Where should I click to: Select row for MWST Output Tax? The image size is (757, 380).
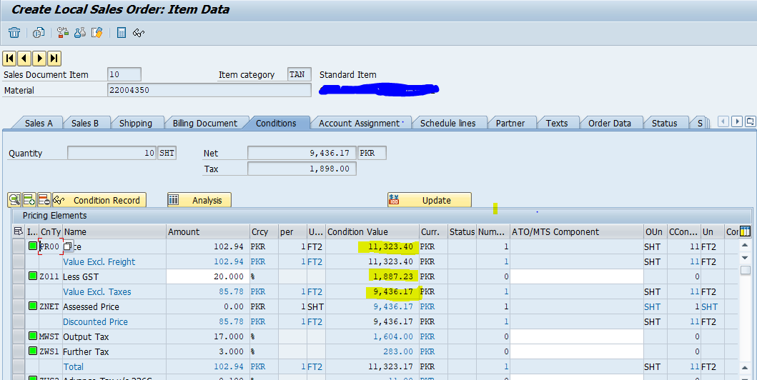tap(19, 336)
